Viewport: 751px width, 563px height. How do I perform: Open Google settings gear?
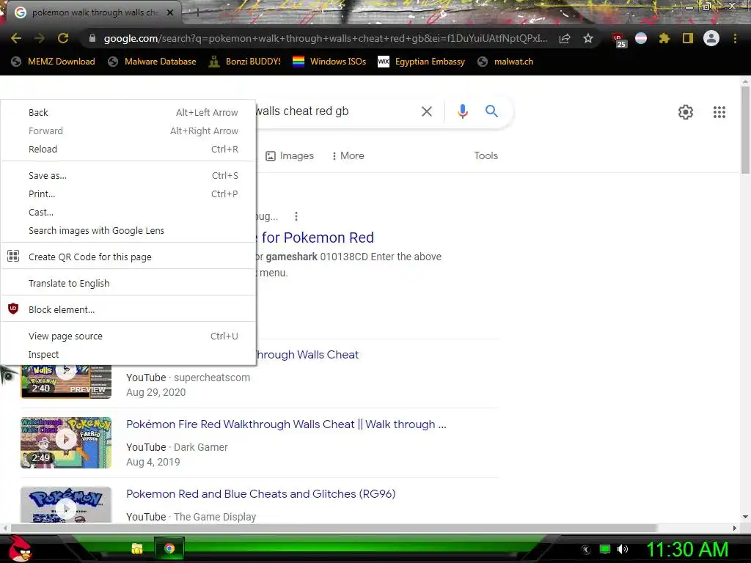pyautogui.click(x=686, y=112)
